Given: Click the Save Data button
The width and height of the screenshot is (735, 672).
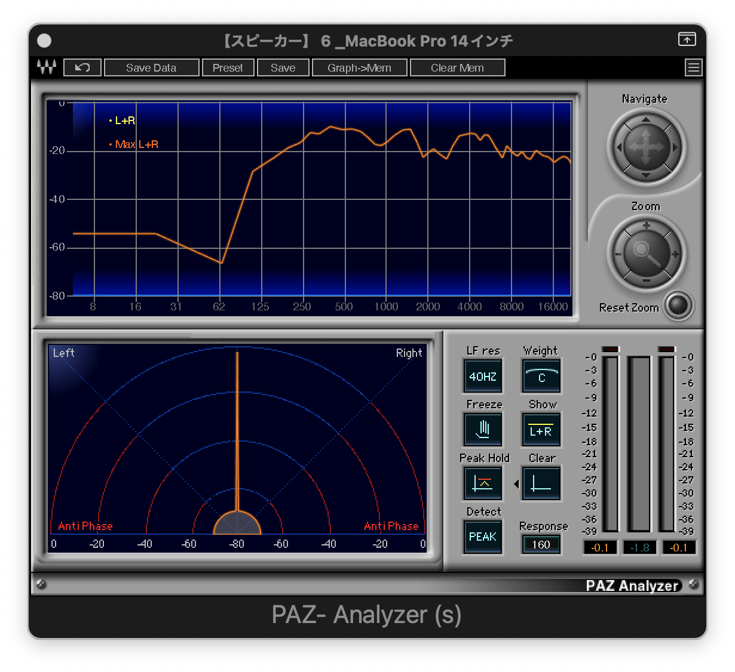Looking at the screenshot, I should [x=151, y=67].
